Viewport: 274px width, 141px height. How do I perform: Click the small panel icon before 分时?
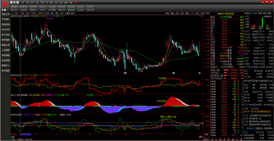coord(12,13)
